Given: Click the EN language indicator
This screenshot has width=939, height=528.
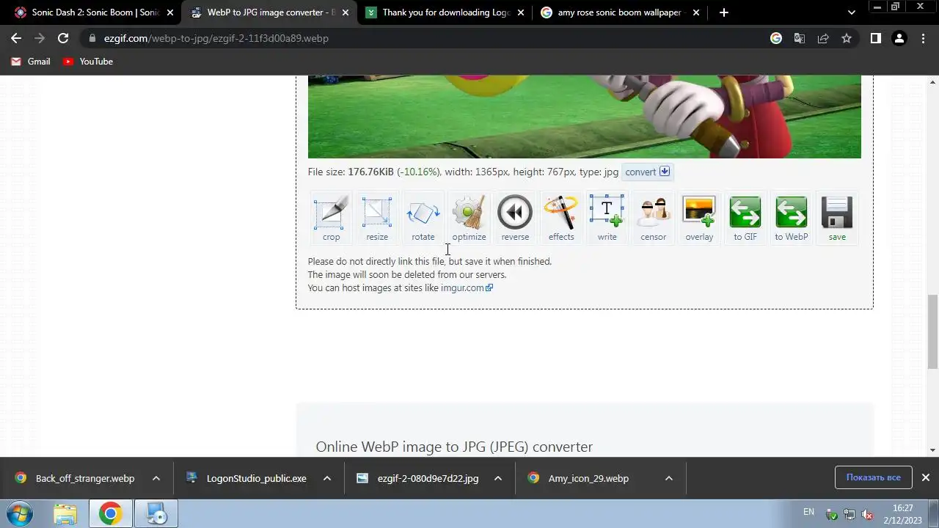Looking at the screenshot, I should click(808, 512).
